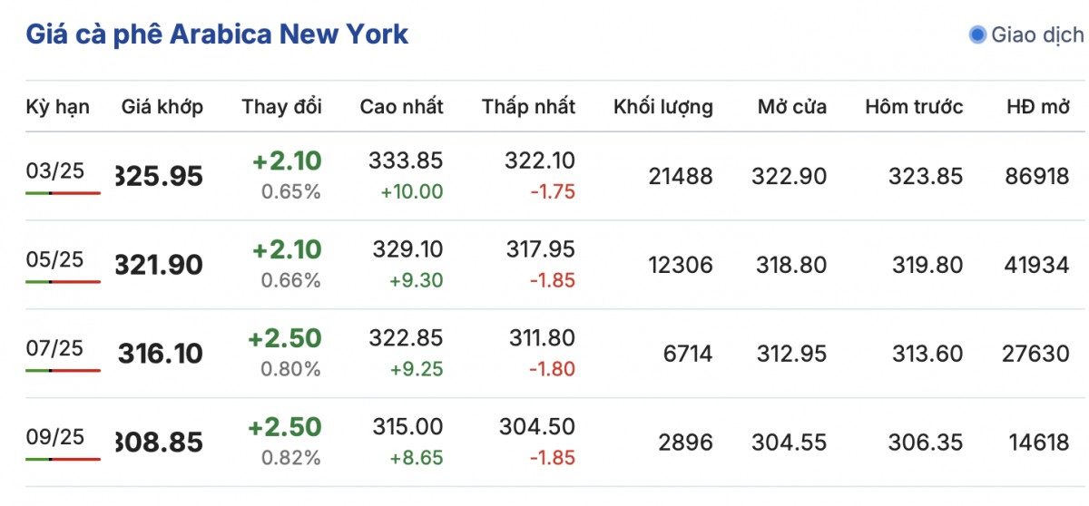1089x506 pixels.
Task: Click the Giá khớp column header
Action: pyautogui.click(x=162, y=107)
